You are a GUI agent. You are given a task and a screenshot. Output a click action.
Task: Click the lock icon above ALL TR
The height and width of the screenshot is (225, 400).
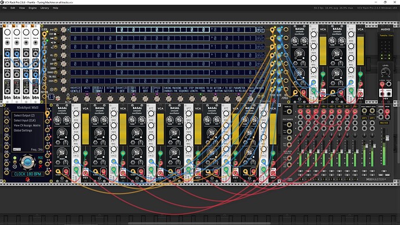click(68, 95)
